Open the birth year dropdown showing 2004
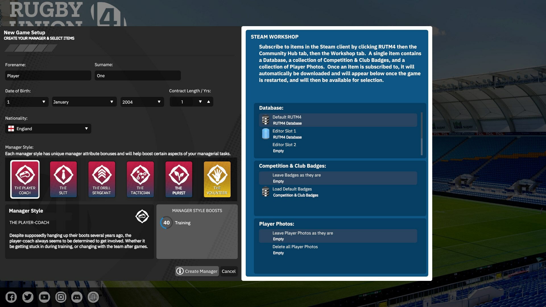546x307 pixels. 142,102
